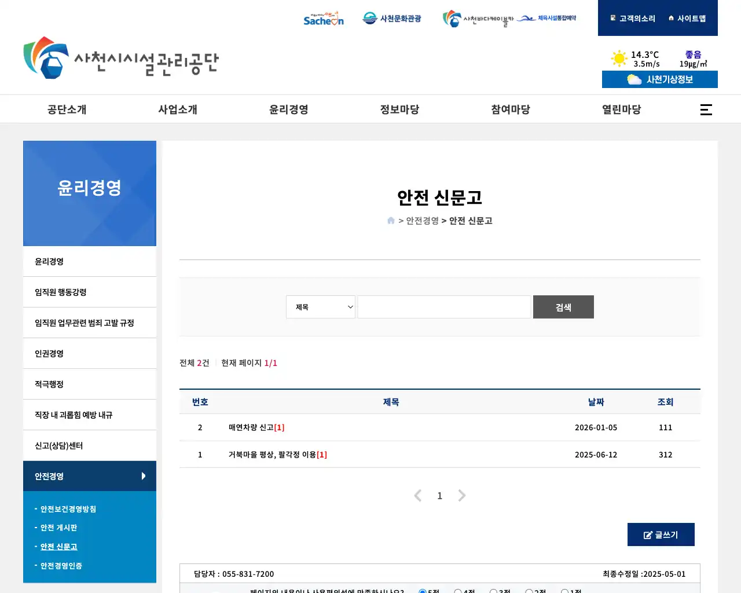Select the 5점 satisfaction rating
This screenshot has height=593, width=741.
coord(423,591)
